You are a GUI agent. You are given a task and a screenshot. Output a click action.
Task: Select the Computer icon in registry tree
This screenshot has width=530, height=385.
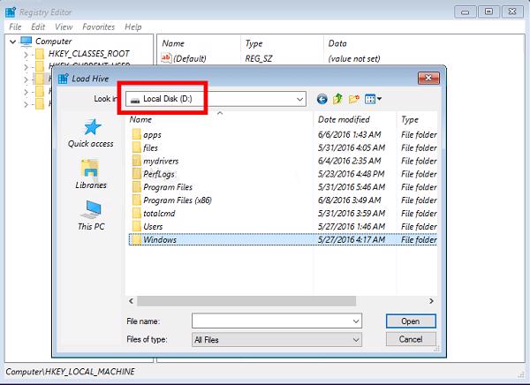click(26, 42)
